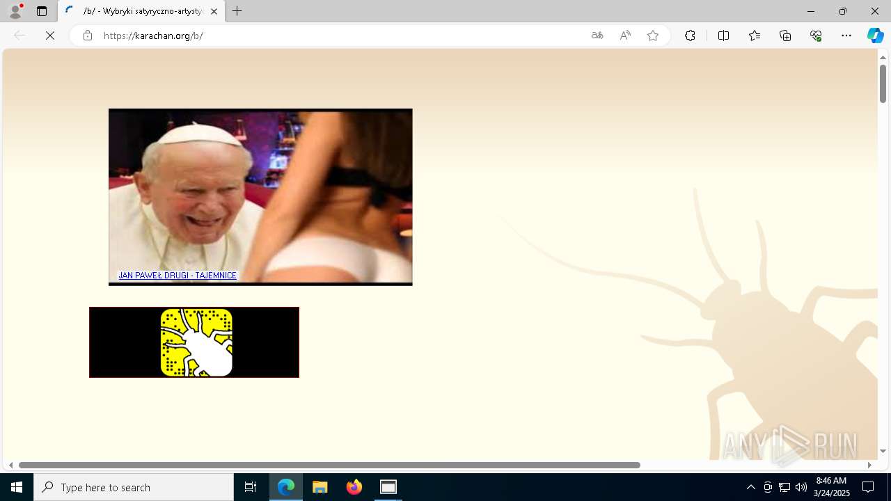Open Collections panel
Image resolution: width=891 pixels, height=501 pixels.
785,35
